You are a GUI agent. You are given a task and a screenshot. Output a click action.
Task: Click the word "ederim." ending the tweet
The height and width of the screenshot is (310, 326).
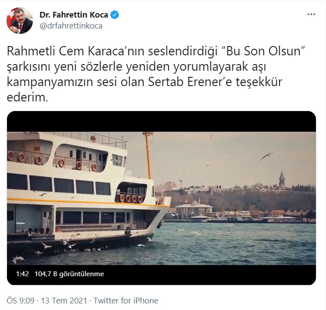click(x=28, y=97)
